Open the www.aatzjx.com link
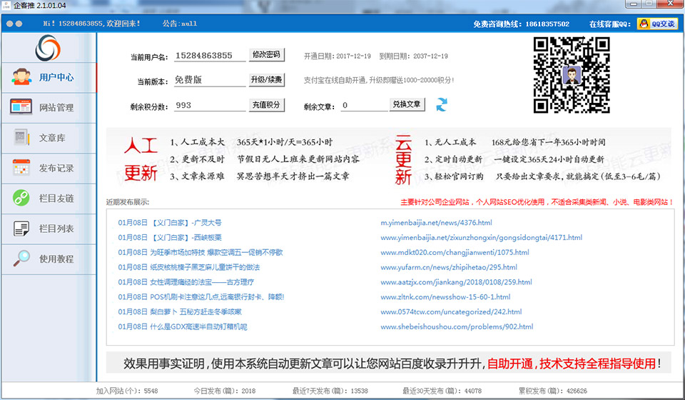Screen dimensions: 685x400 coord(456,282)
